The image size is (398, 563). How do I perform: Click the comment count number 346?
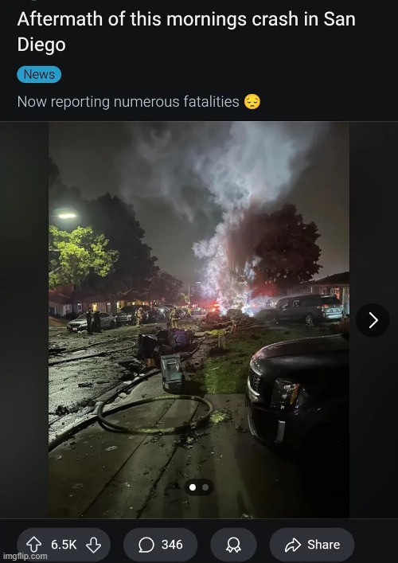(x=172, y=545)
